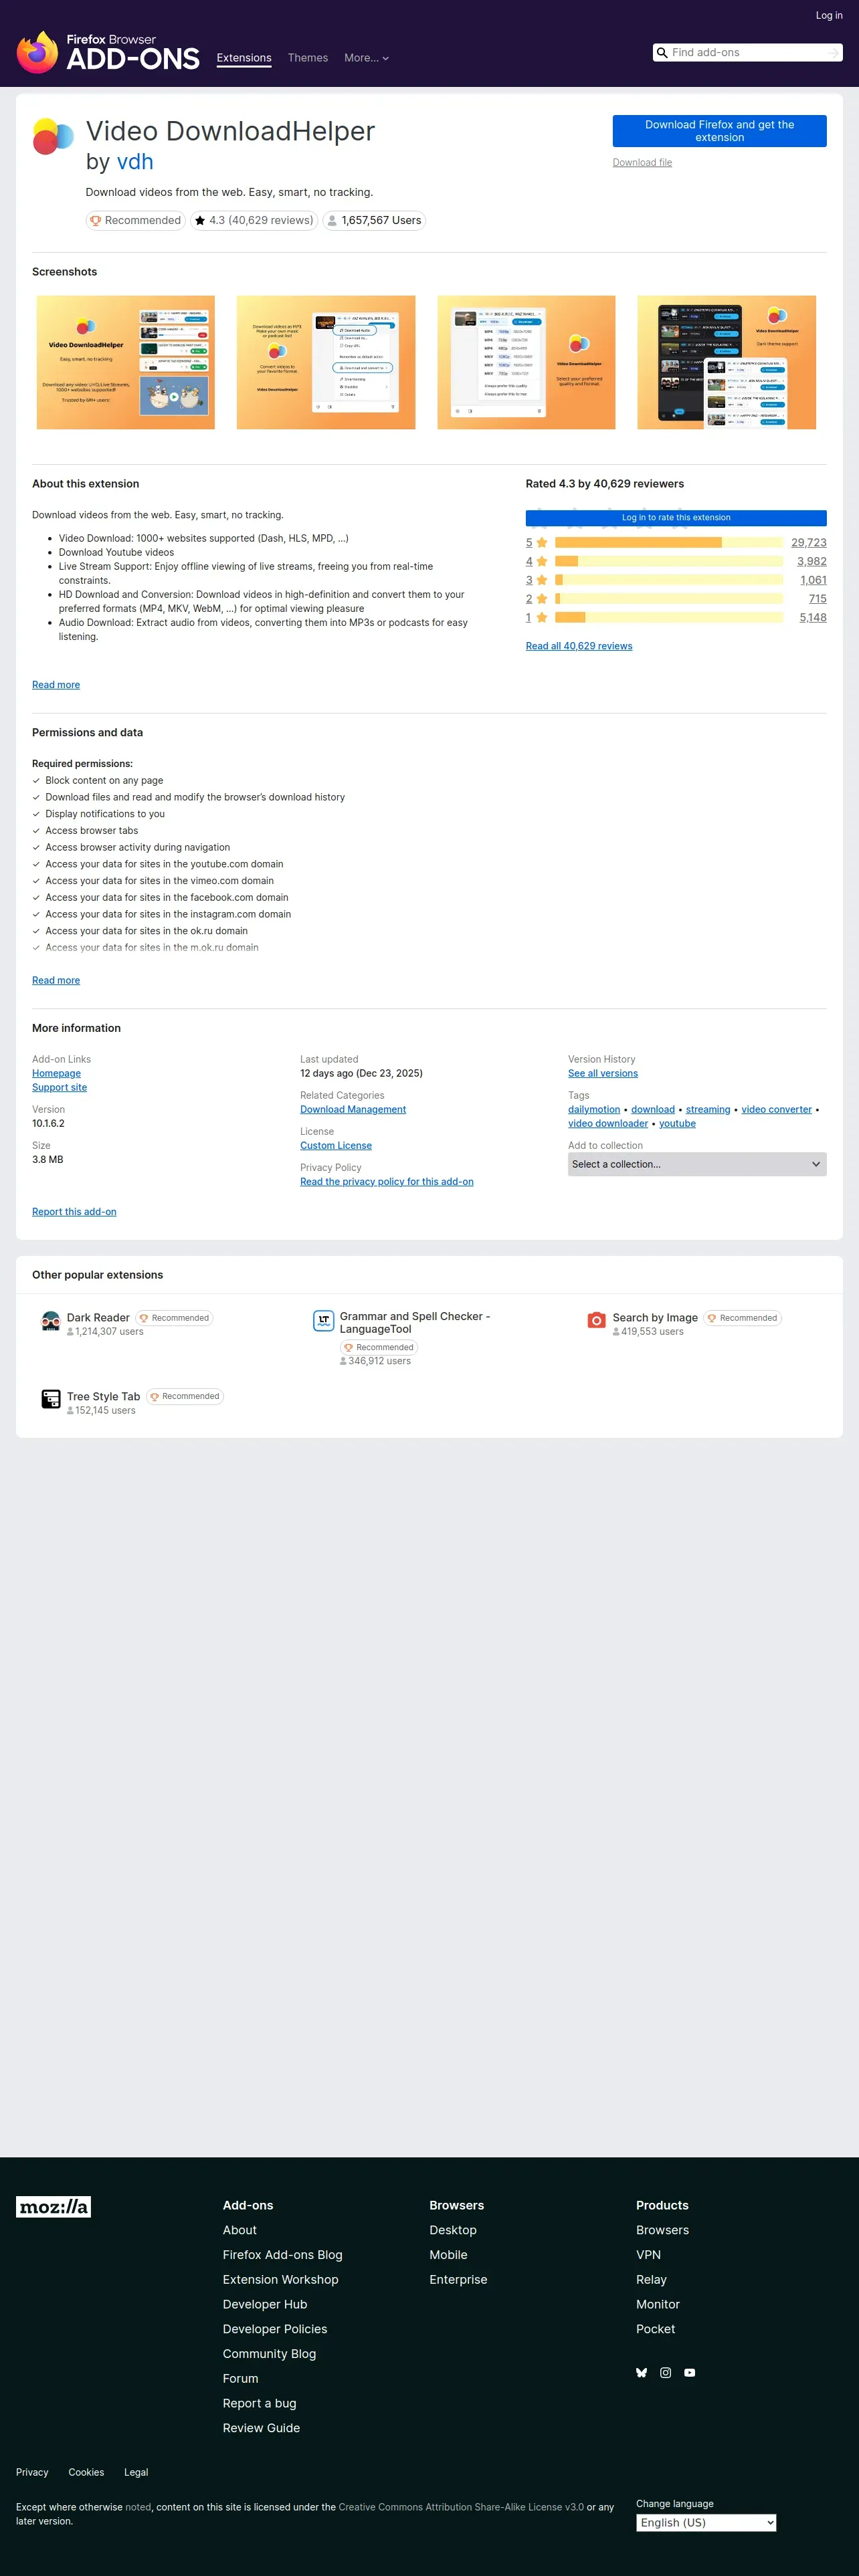Click the Privacy footer link
This screenshot has height=2576, width=859.
point(32,2473)
